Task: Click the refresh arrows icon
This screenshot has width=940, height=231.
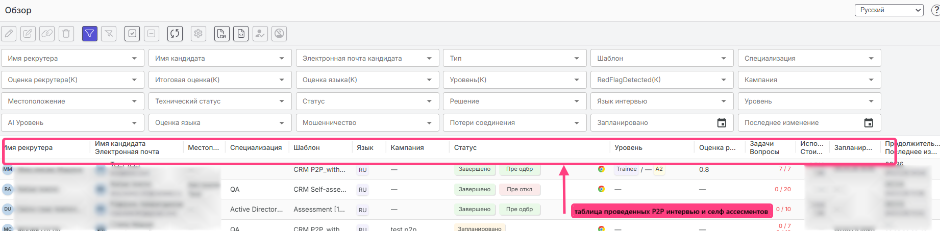Action: 175,34
